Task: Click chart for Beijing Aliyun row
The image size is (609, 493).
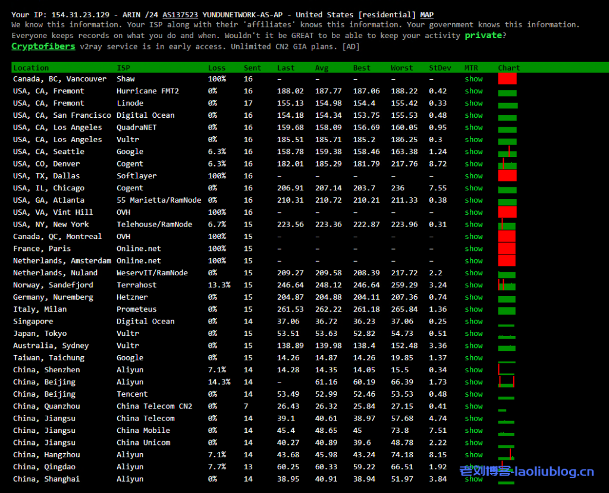Action: click(506, 382)
